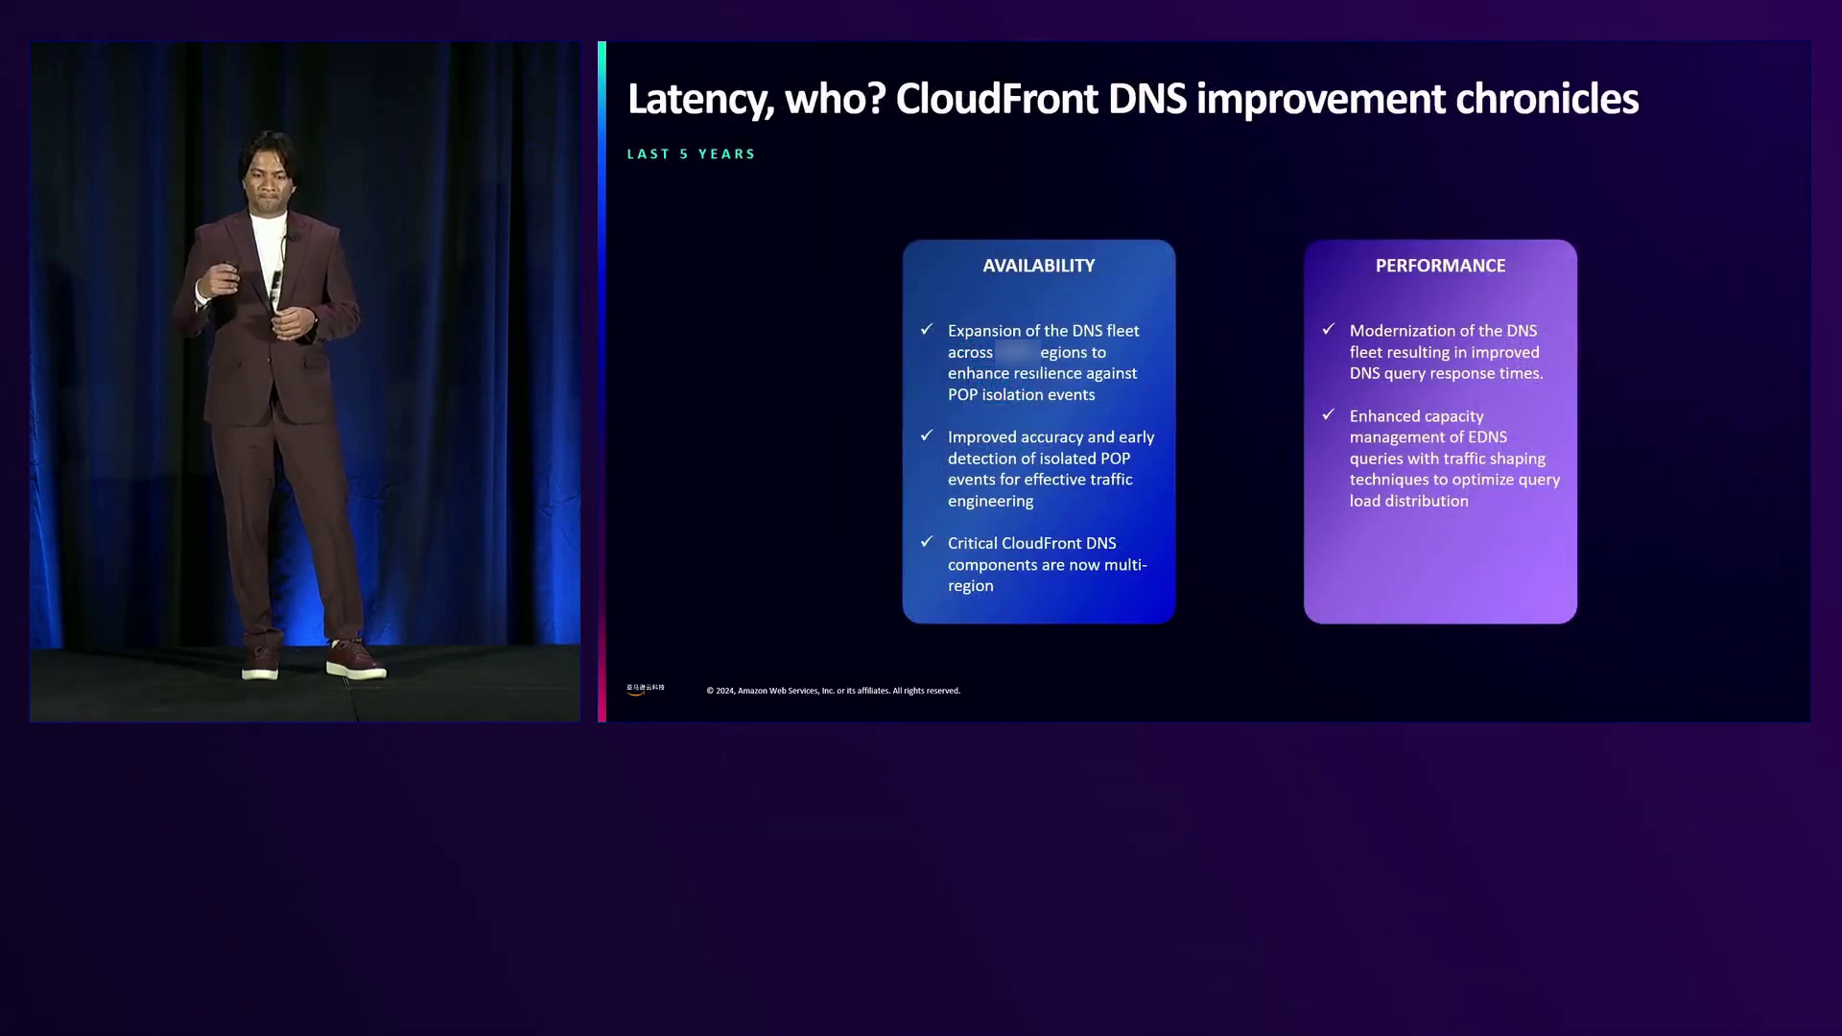Click checkmark beside 'Enhanced capacity management'
Viewport: 1842px width, 1036px height.
1329,414
